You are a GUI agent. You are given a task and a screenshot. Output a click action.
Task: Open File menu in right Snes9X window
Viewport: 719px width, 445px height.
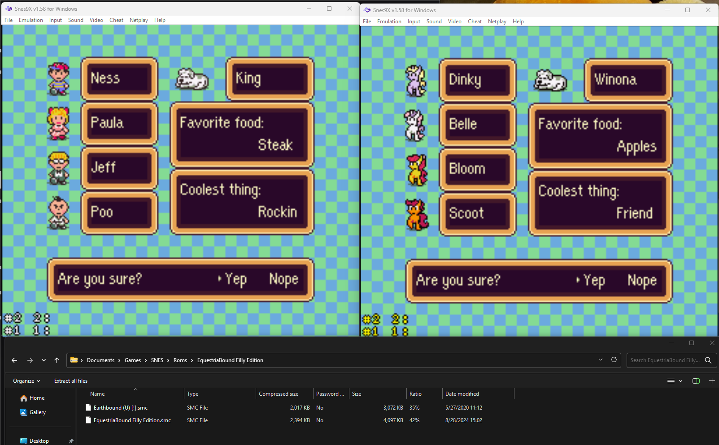click(x=367, y=22)
